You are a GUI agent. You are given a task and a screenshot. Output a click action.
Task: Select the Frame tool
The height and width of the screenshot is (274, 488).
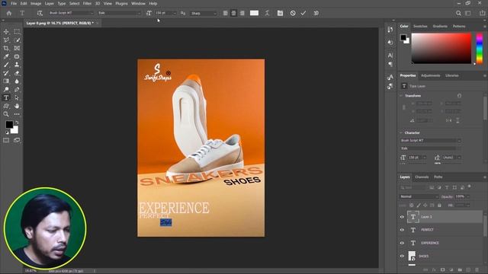click(17, 48)
